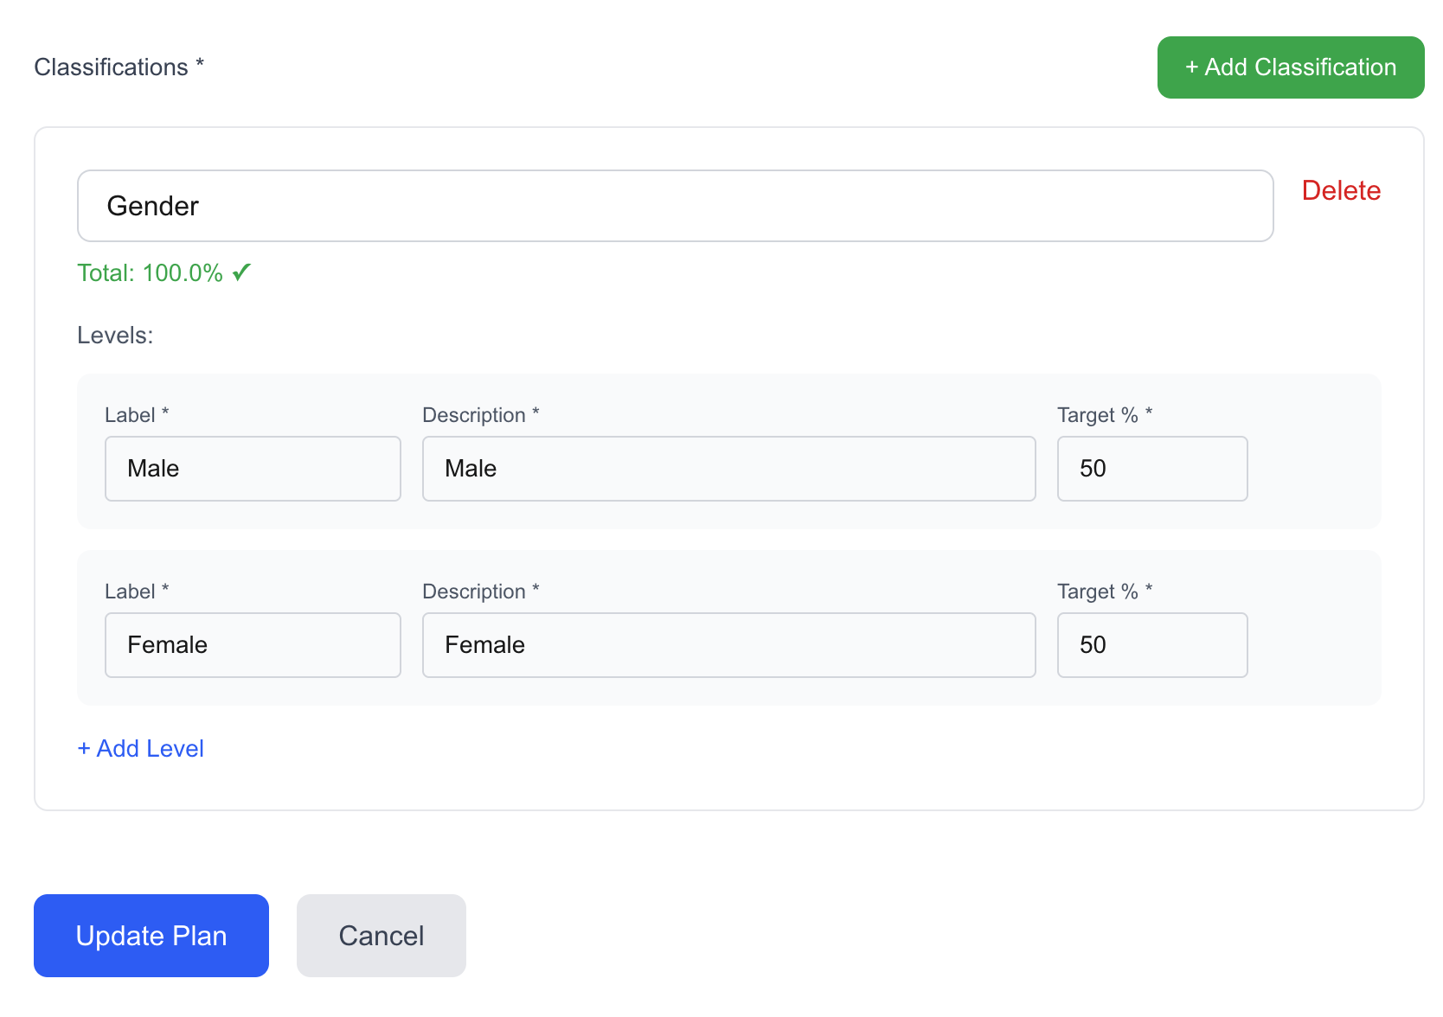Click the Male description field

[x=728, y=469]
